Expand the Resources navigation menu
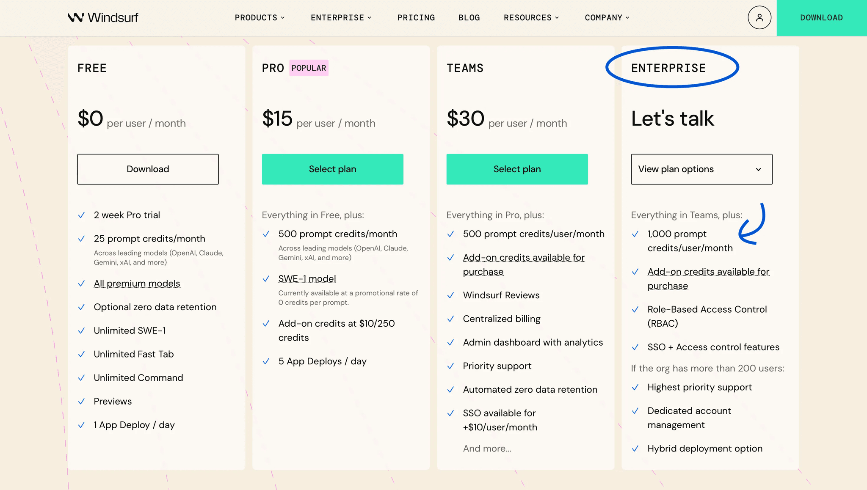867x490 pixels. 531,18
